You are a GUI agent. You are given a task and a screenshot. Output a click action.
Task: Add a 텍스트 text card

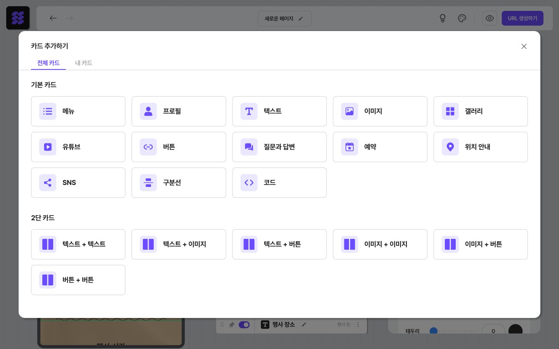point(279,111)
